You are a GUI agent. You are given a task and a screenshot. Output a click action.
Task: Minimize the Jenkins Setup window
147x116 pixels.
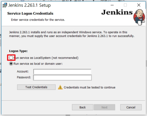tap(112, 5)
